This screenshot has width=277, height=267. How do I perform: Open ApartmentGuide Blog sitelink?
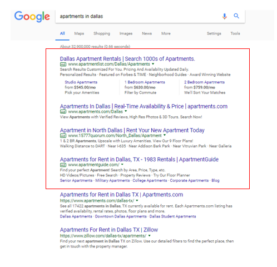[x=215, y=181]
